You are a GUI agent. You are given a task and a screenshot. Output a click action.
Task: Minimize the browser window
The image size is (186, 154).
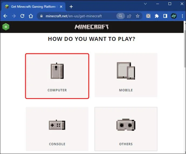157,4
